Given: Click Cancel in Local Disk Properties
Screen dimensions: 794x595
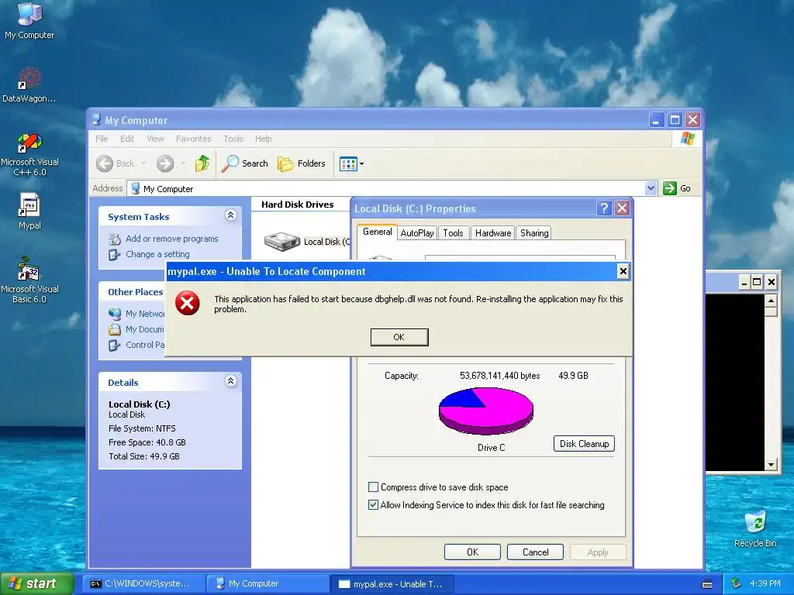Looking at the screenshot, I should point(535,552).
